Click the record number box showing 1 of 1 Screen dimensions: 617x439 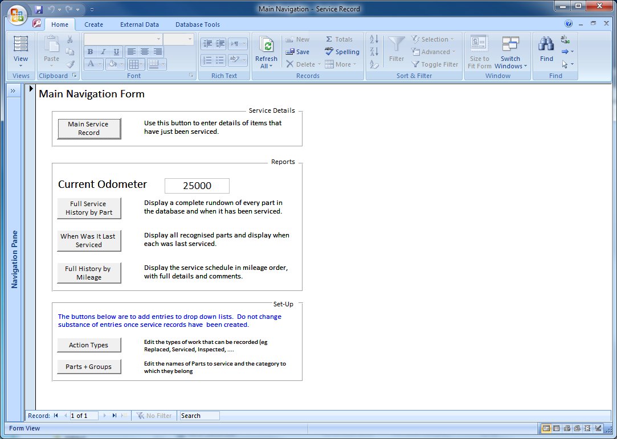click(84, 416)
